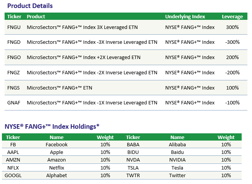Click the AAPL ticker in holdings
Screen dimensions: 252x184
(13, 152)
